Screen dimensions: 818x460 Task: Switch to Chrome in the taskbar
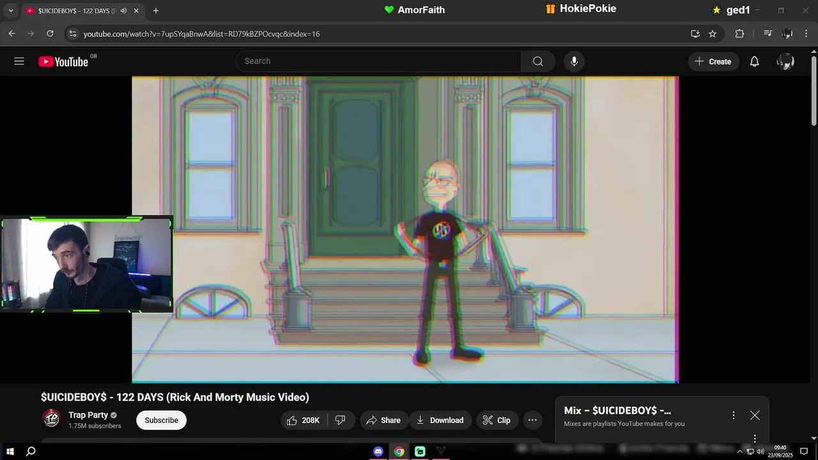[399, 451]
